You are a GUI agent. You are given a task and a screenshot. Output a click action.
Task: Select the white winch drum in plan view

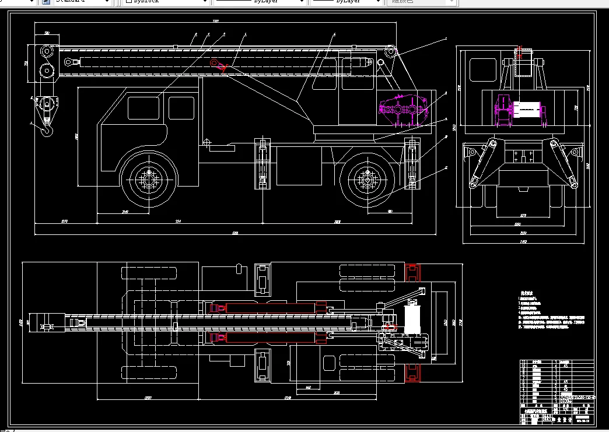click(412, 319)
